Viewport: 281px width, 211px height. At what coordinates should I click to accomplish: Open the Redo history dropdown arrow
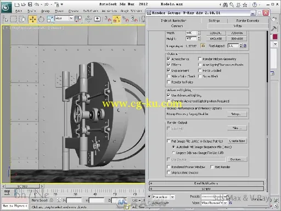[x=51, y=4]
